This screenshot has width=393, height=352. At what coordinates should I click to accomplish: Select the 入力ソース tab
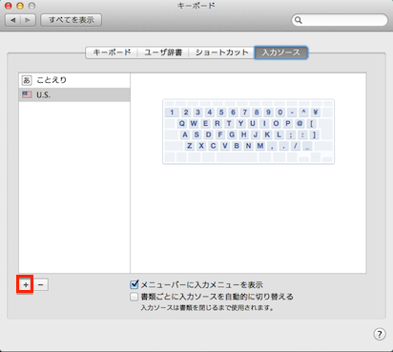point(281,52)
